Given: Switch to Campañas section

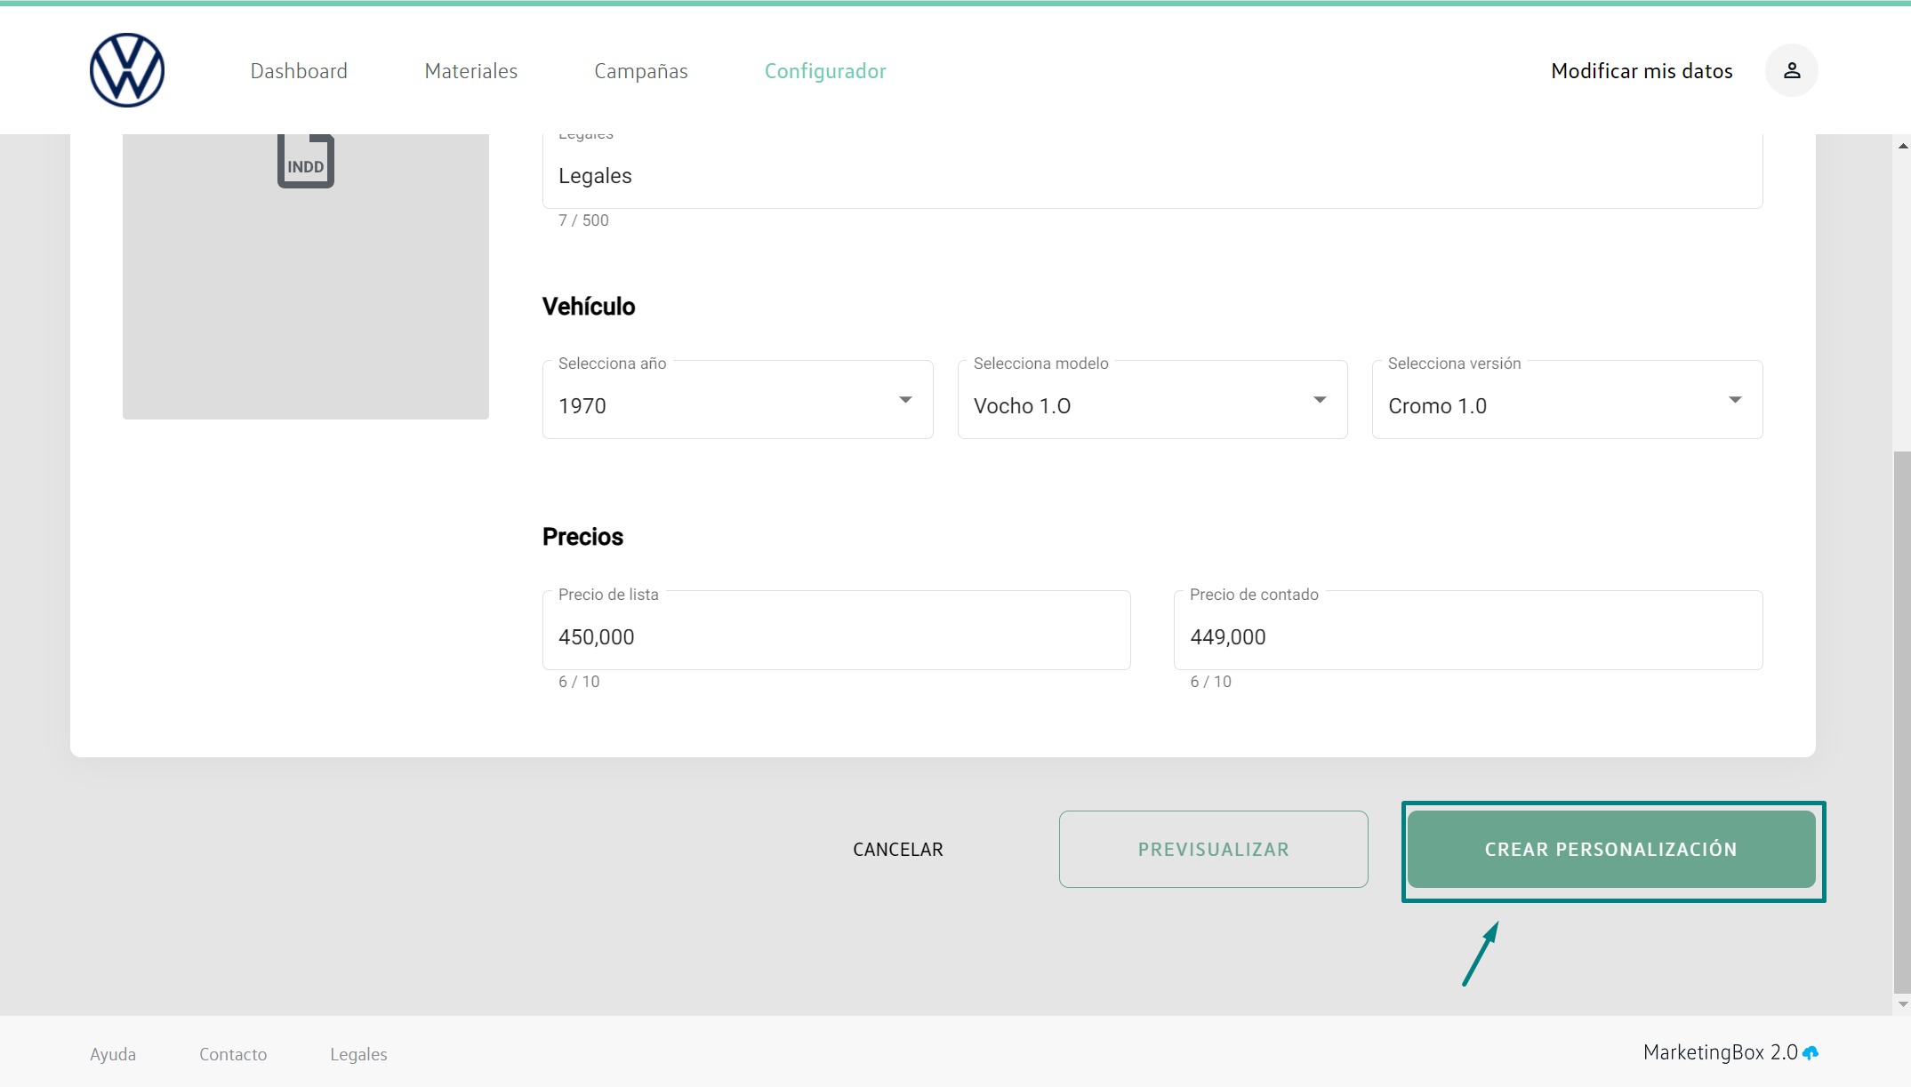Looking at the screenshot, I should click(x=640, y=71).
